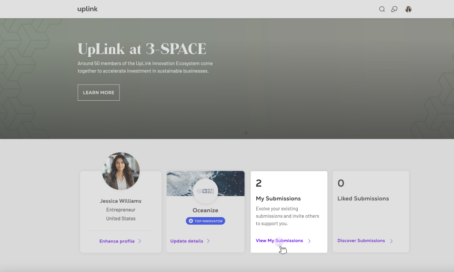
Task: Click the Top Innovator badge
Action: click(205, 221)
